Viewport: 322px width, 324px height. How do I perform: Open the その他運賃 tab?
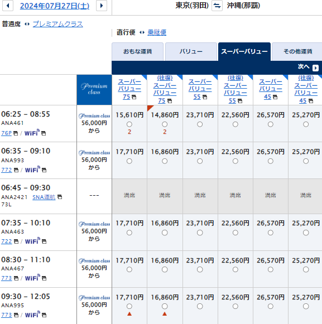297,51
